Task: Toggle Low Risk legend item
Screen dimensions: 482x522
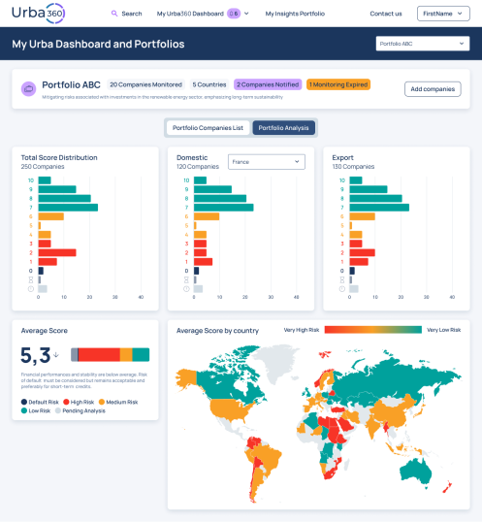Action: click(x=36, y=410)
